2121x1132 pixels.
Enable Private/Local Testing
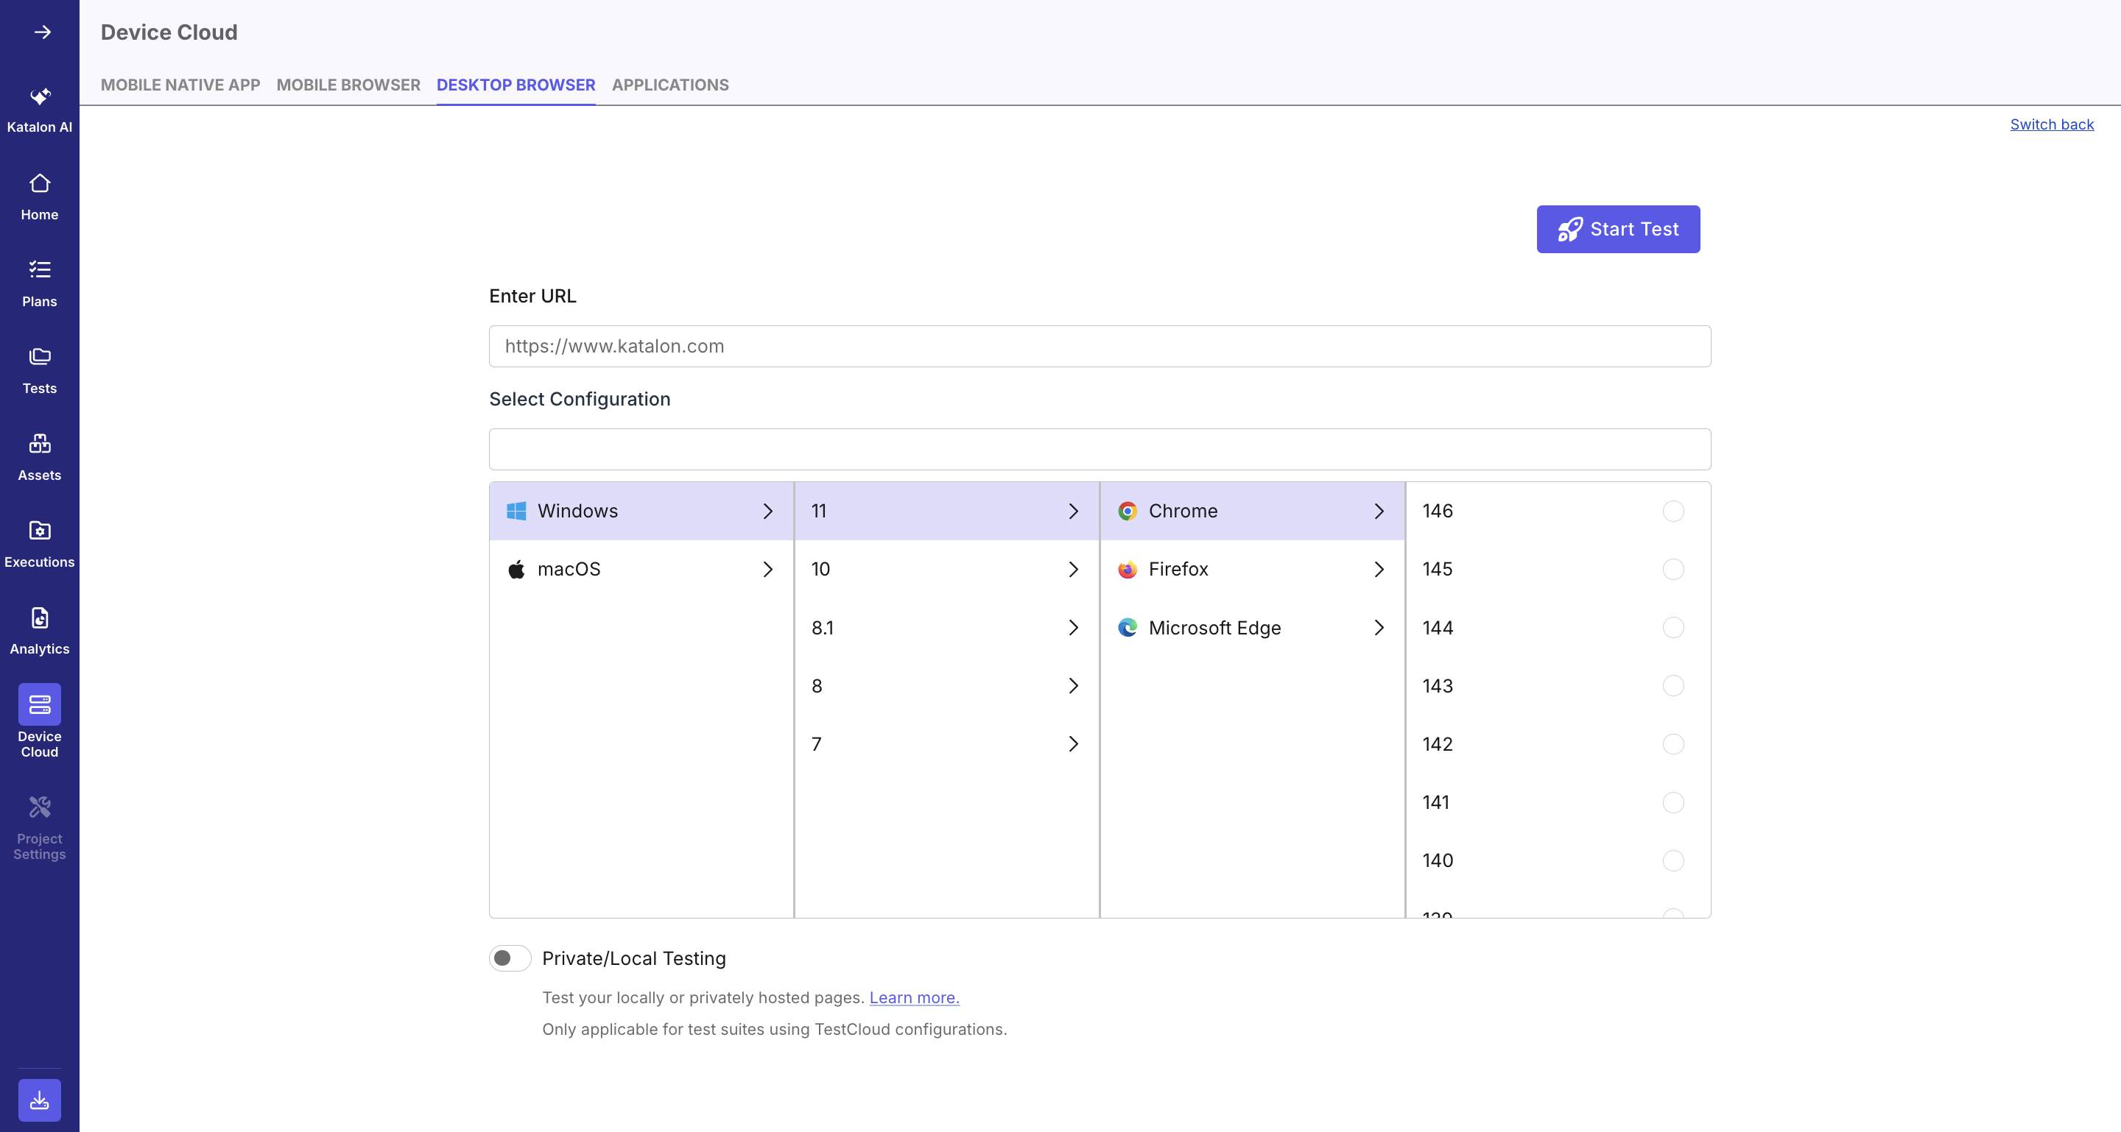pyautogui.click(x=509, y=958)
